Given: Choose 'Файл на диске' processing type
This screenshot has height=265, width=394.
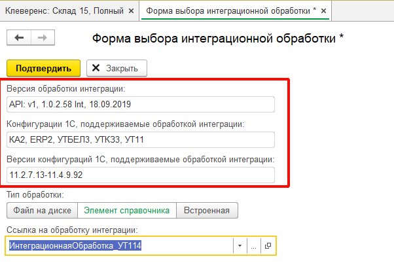Looking at the screenshot, I should 42,211.
